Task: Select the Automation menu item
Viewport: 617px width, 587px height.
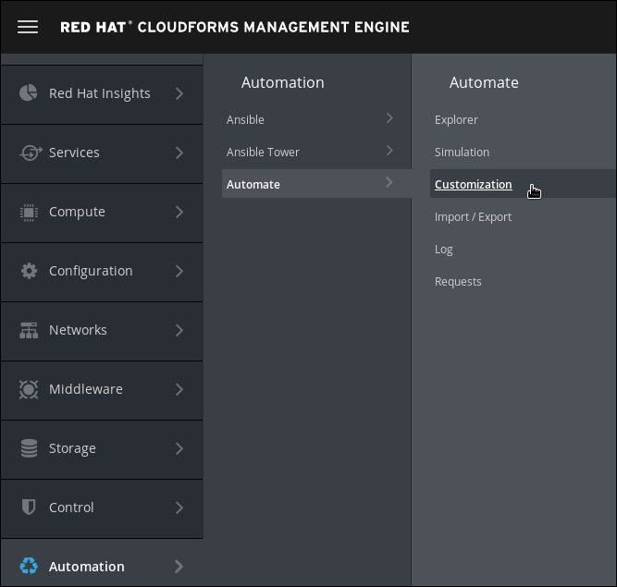Action: click(102, 563)
